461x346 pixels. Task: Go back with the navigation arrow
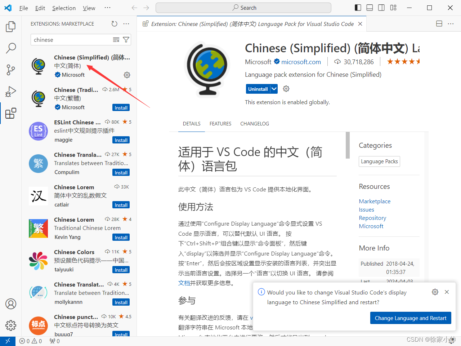click(134, 8)
